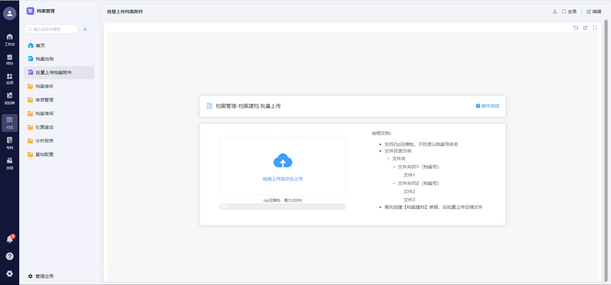Collapse the 文件夹 tree node arrow
The image size is (611, 285).
tap(389, 159)
